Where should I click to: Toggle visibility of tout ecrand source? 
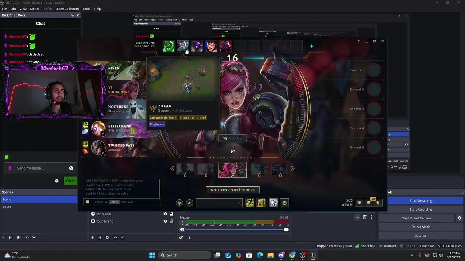[165, 221]
